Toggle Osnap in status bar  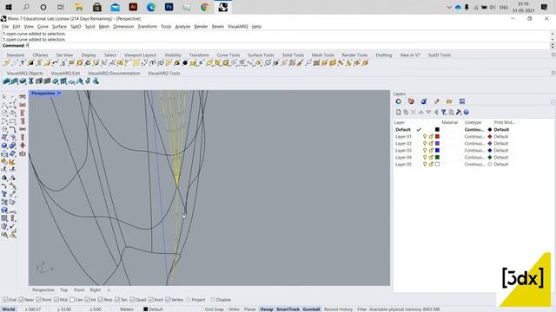tap(267, 309)
